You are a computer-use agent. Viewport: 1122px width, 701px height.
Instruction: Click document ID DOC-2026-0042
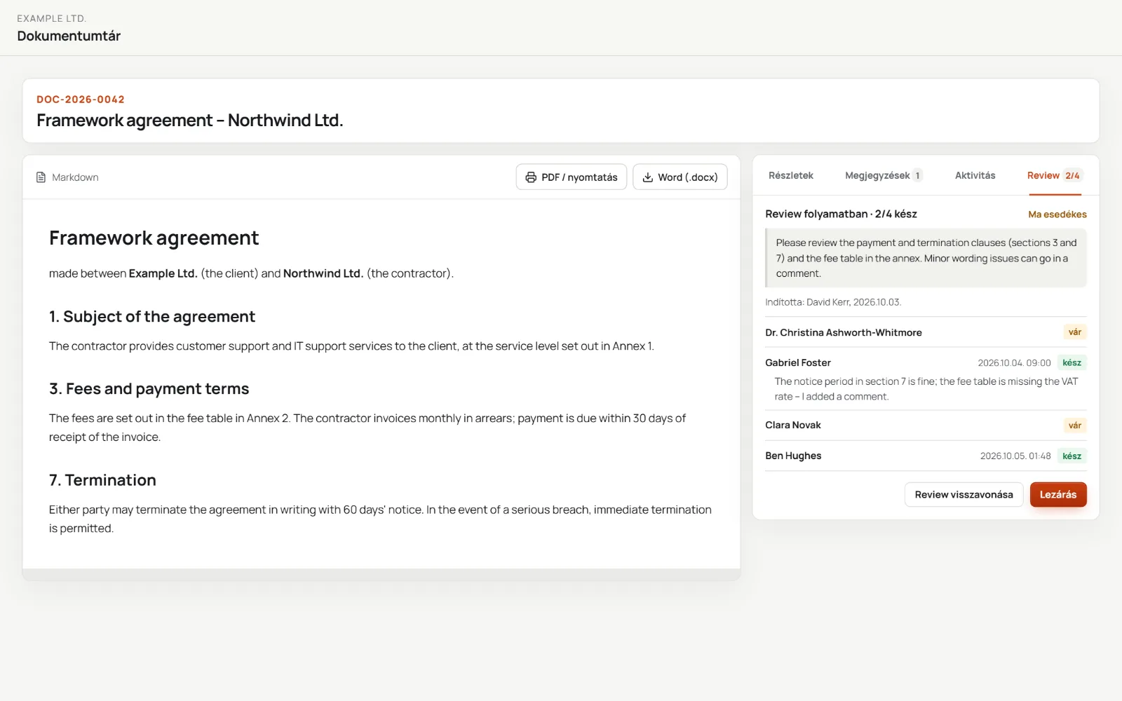pos(81,100)
